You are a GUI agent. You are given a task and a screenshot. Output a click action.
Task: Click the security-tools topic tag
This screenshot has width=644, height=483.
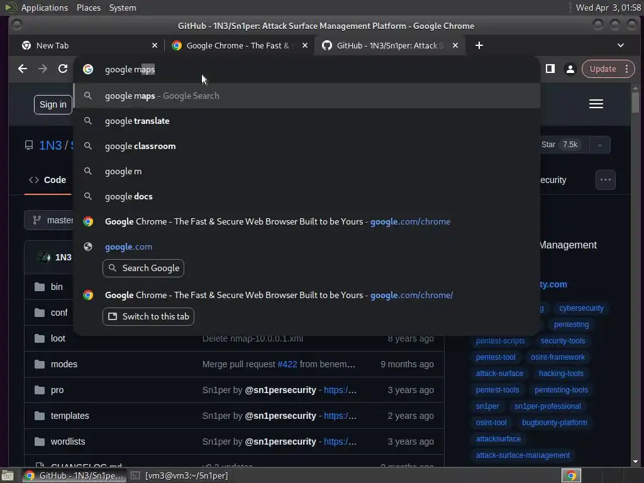563,341
